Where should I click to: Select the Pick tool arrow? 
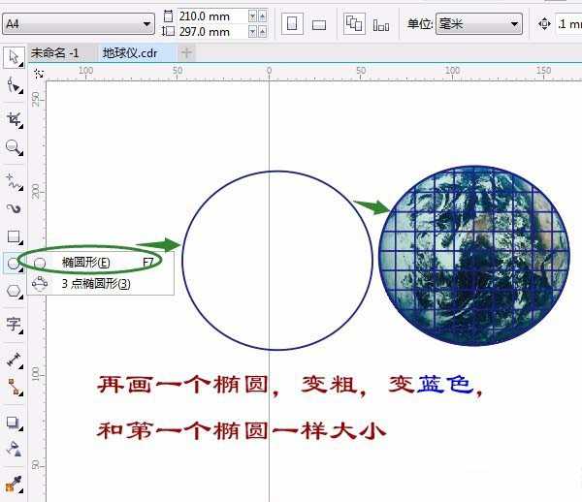pos(14,57)
